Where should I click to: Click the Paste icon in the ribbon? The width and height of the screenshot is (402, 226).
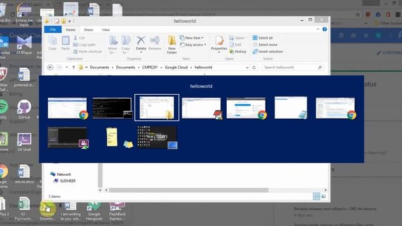pyautogui.click(x=65, y=43)
